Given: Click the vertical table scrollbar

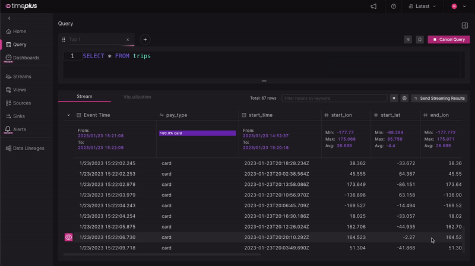Looking at the screenshot, I should pyautogui.click(x=463, y=239).
